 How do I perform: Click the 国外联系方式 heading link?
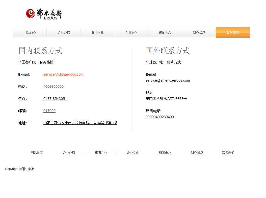[168, 51]
